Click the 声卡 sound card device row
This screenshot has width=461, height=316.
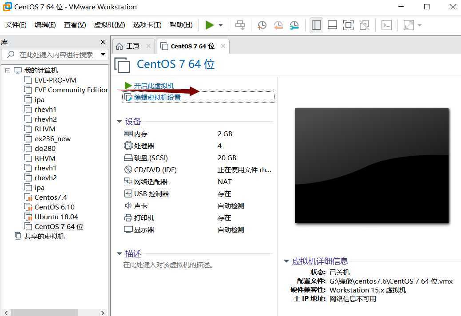198,205
